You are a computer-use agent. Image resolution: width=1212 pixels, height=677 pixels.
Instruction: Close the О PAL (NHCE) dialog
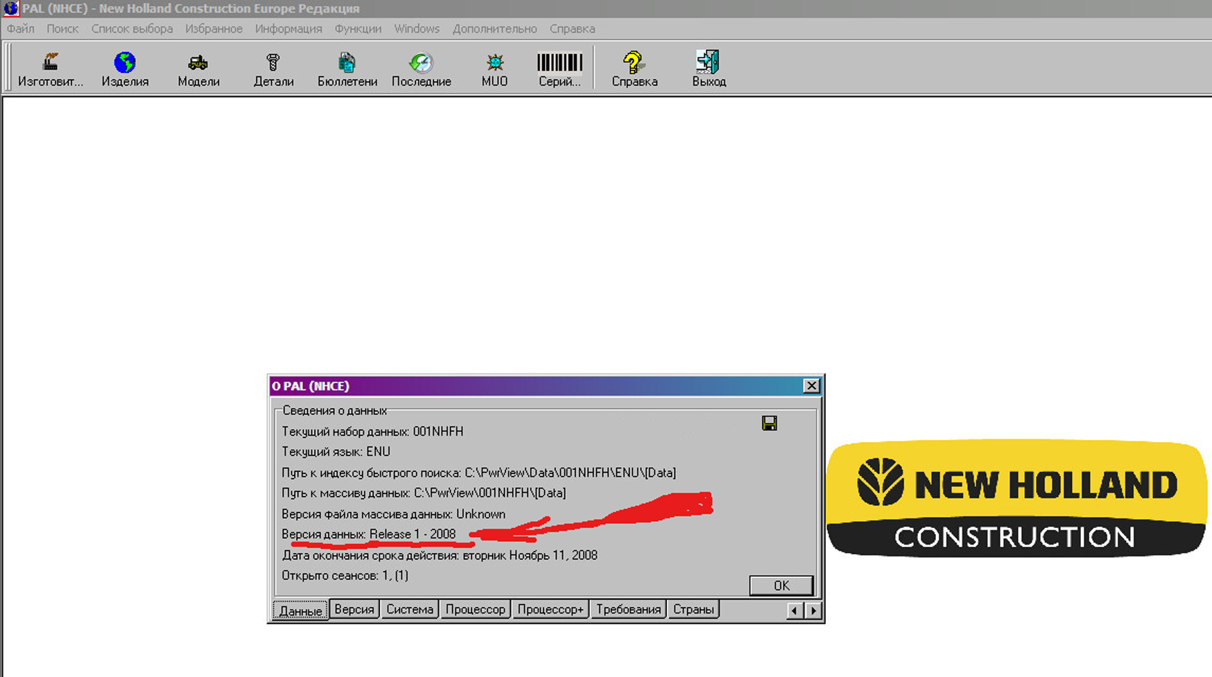(811, 386)
